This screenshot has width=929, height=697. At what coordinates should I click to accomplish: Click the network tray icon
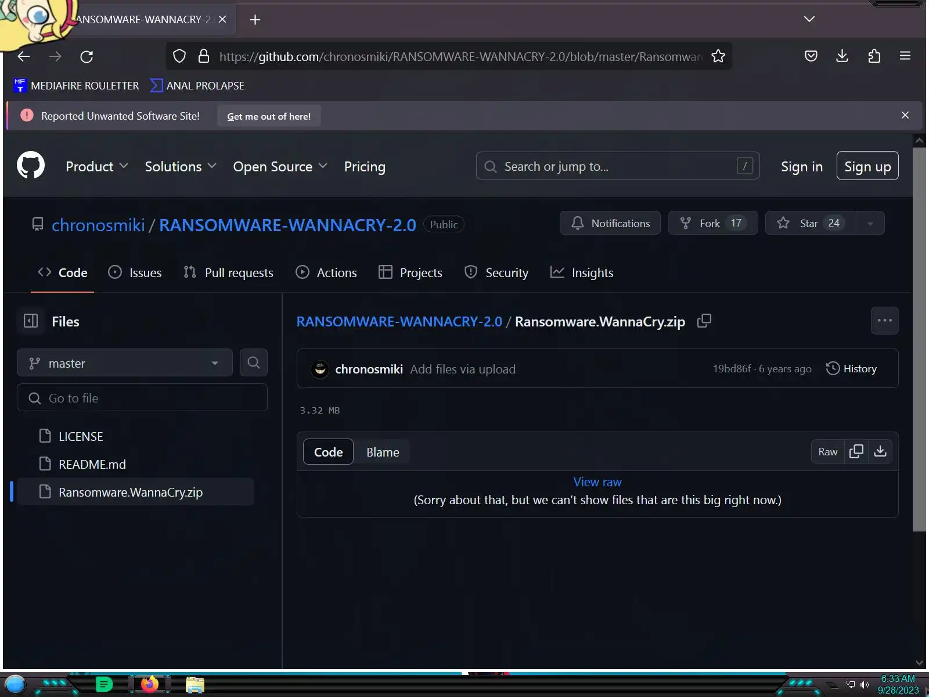[851, 685]
